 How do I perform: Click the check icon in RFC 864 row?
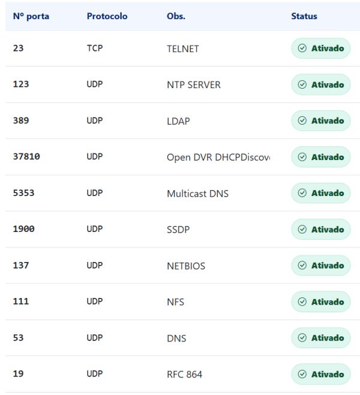click(302, 374)
